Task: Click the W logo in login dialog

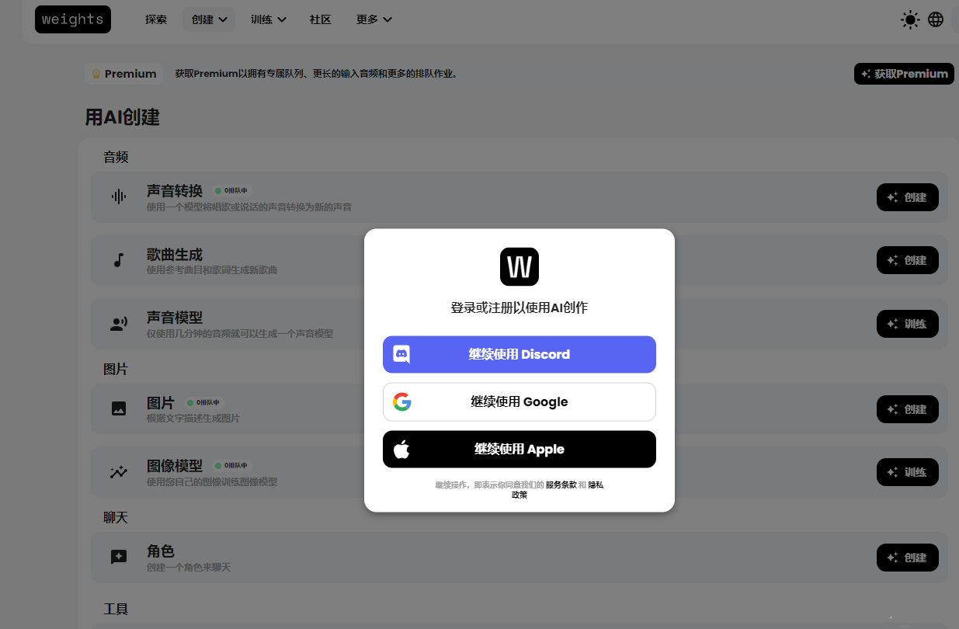Action: [x=519, y=267]
